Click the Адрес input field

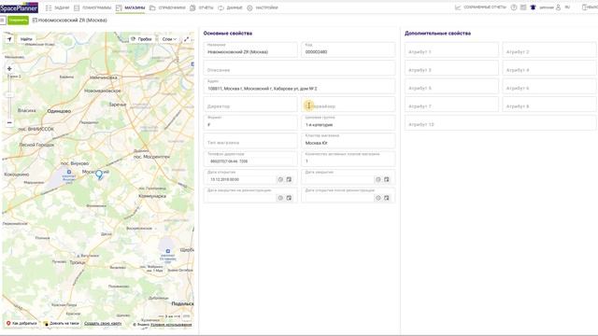point(299,87)
